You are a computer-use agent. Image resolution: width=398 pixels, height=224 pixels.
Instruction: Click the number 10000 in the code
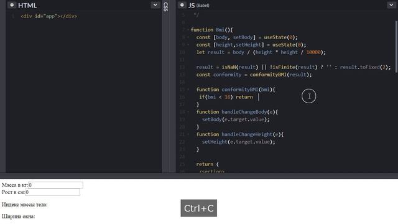(313, 52)
